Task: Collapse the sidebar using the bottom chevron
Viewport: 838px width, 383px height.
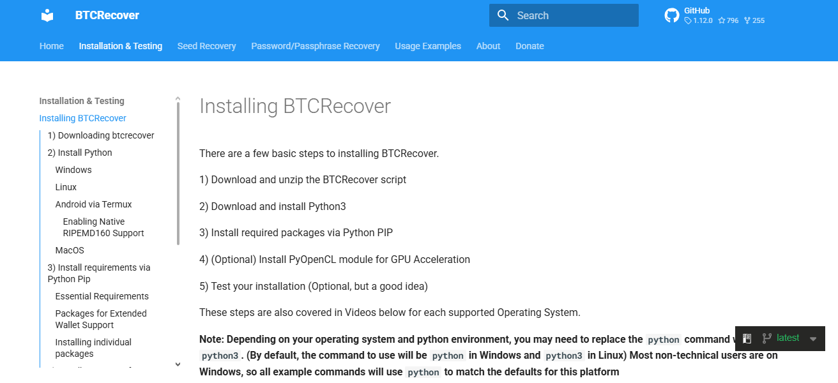Action: click(178, 364)
